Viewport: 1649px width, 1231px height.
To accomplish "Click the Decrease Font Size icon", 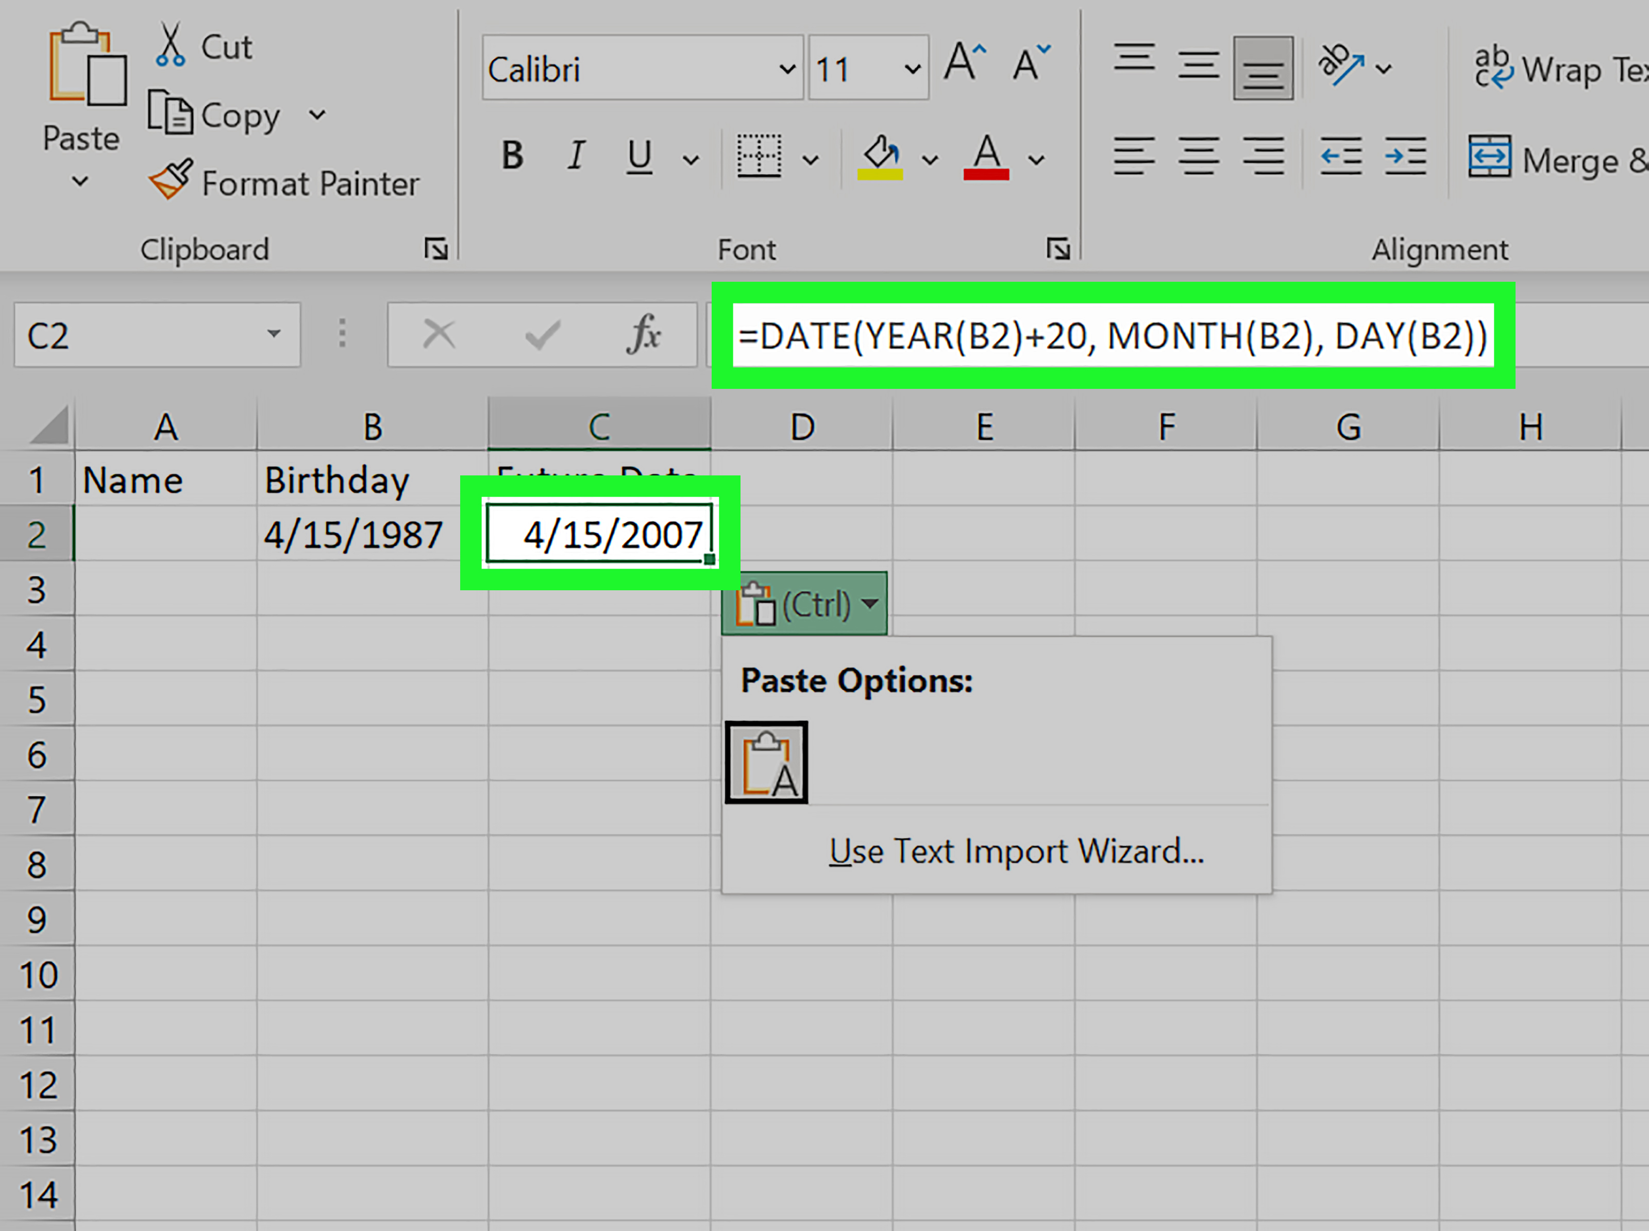I will point(1030,63).
